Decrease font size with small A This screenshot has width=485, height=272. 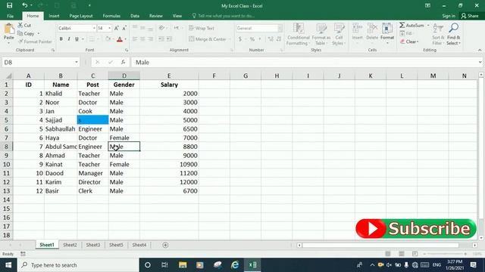124,28
